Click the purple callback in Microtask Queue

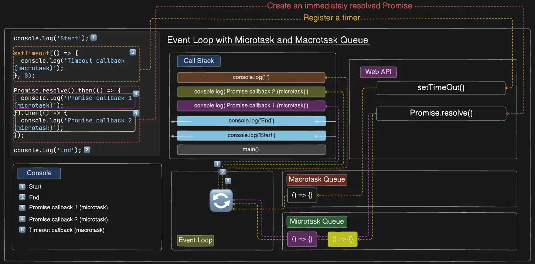tap(302, 239)
